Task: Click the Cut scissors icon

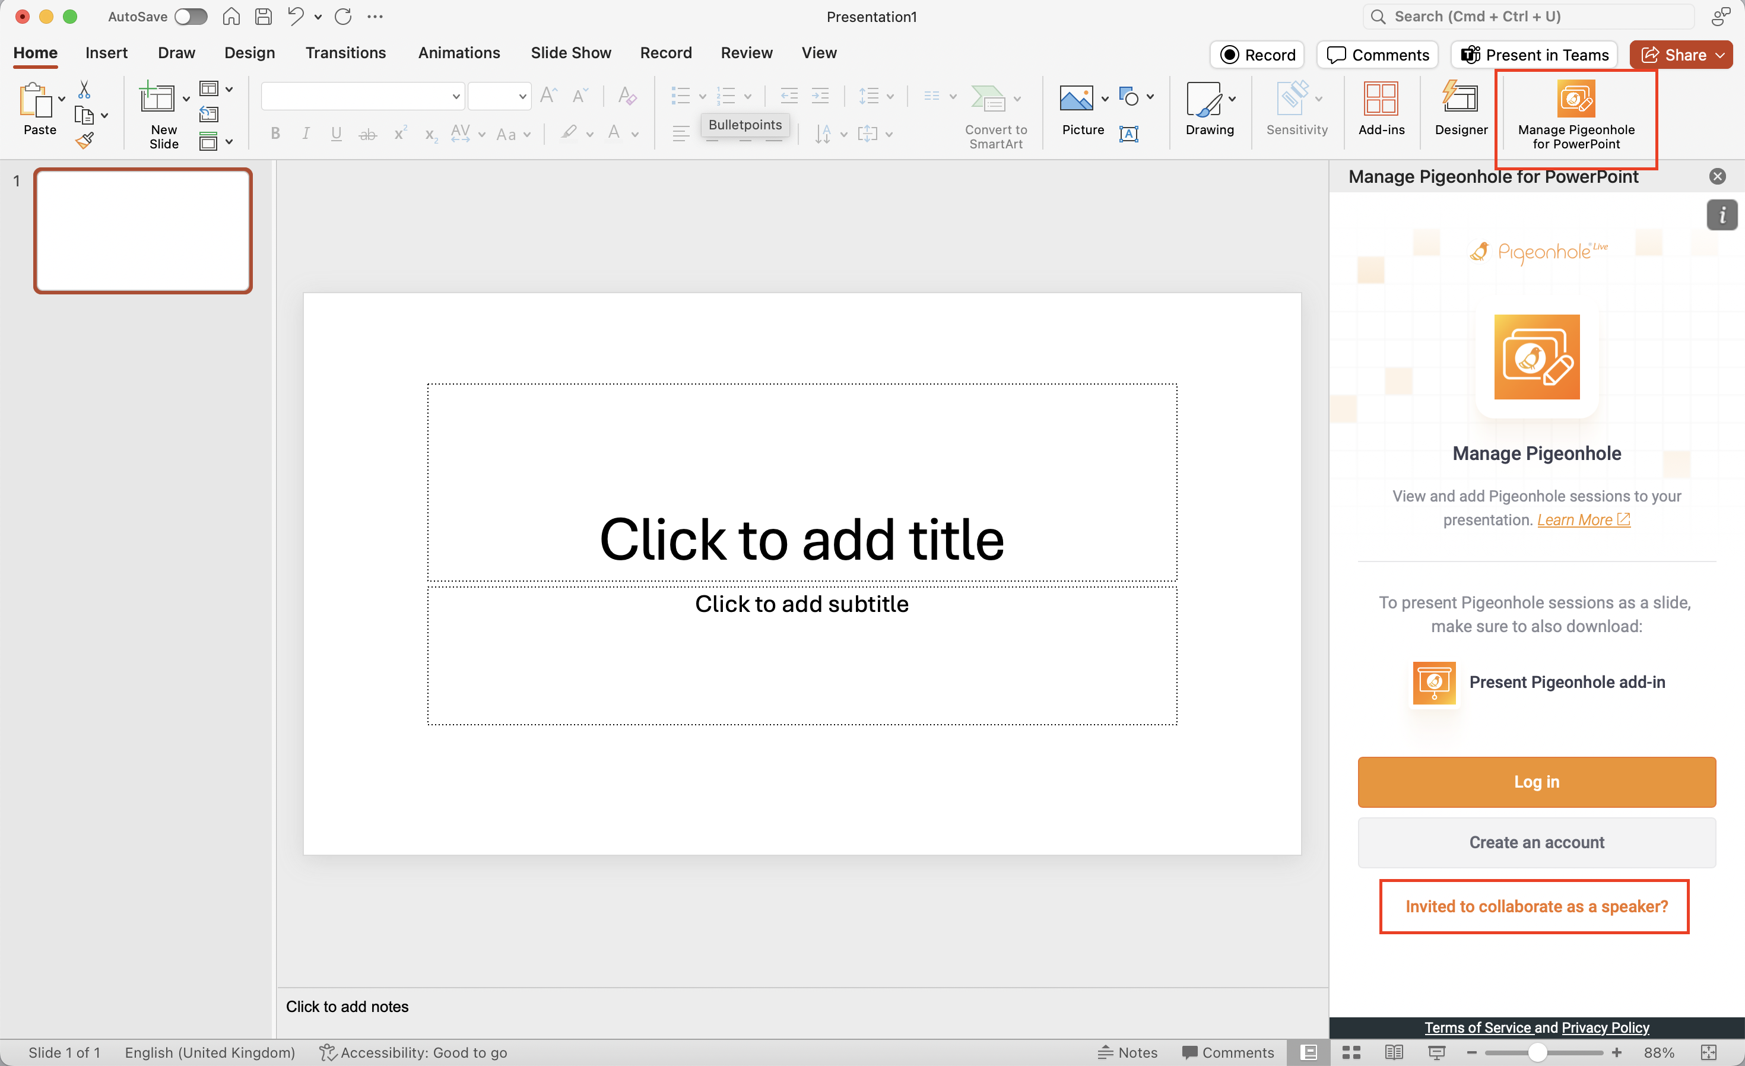Action: pyautogui.click(x=84, y=89)
